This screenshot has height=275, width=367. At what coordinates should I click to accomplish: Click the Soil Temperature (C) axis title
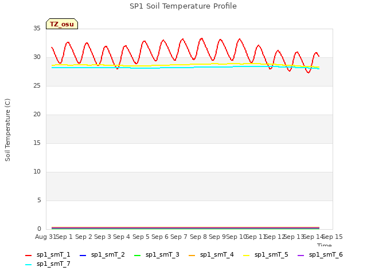(x=7, y=130)
